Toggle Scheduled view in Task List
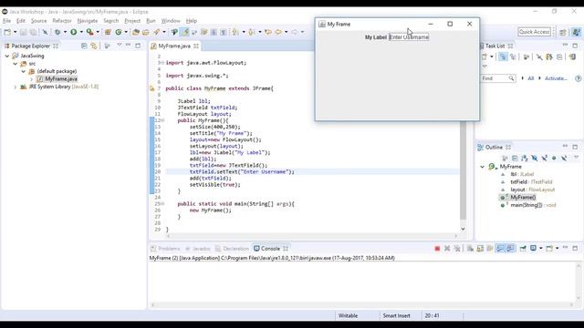The width and height of the screenshot is (584, 328). [513, 56]
